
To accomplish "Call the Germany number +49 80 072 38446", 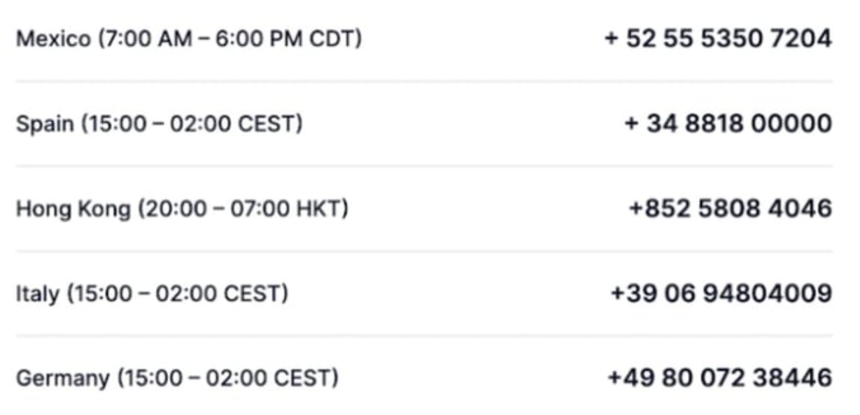I will point(719,379).
